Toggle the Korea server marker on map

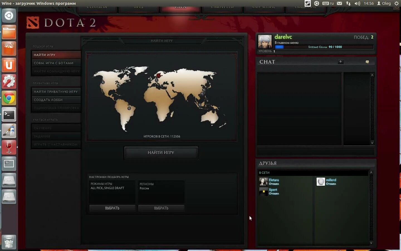click(x=204, y=90)
